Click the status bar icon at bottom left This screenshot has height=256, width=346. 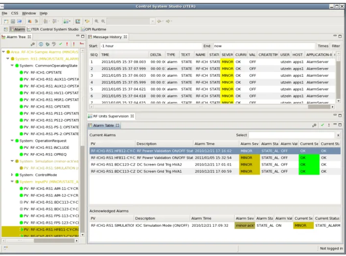6,248
